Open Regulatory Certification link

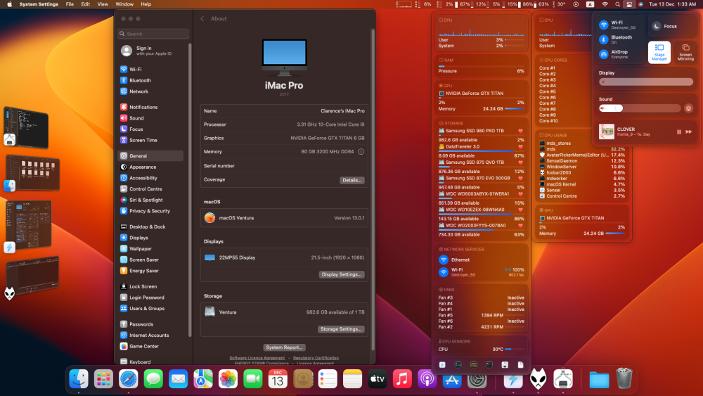316,358
